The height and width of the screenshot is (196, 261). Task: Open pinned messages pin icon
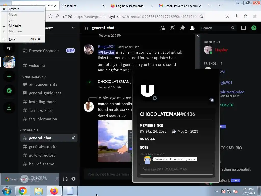[182, 28]
